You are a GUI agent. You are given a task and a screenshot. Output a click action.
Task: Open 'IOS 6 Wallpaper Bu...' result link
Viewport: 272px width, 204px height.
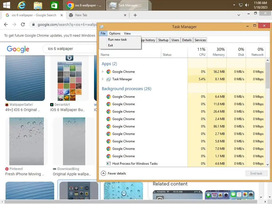click(x=67, y=110)
